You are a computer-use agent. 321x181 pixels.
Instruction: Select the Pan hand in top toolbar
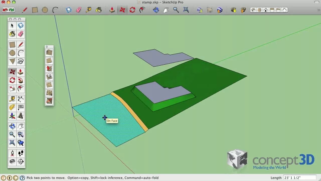coord(166,10)
